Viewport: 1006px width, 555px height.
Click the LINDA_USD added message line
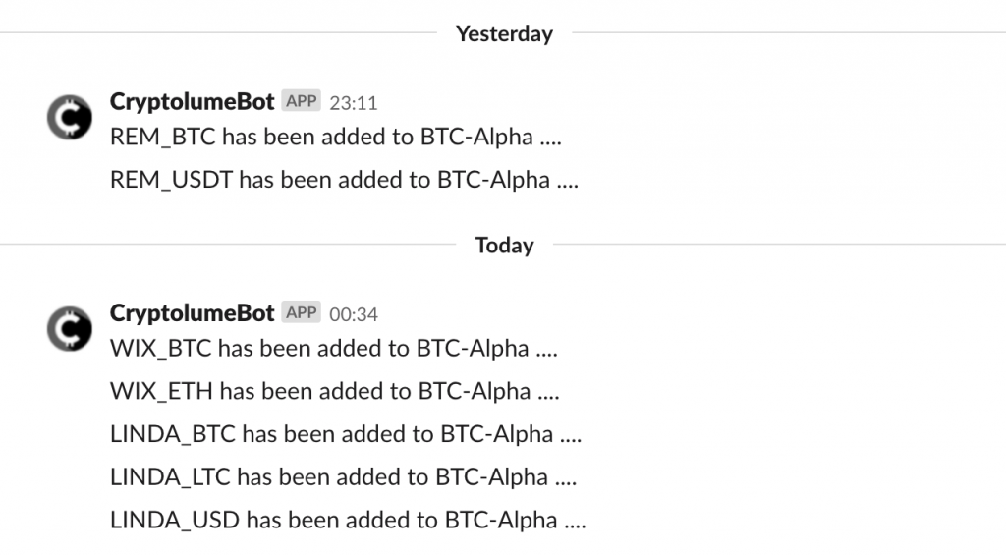coord(348,520)
